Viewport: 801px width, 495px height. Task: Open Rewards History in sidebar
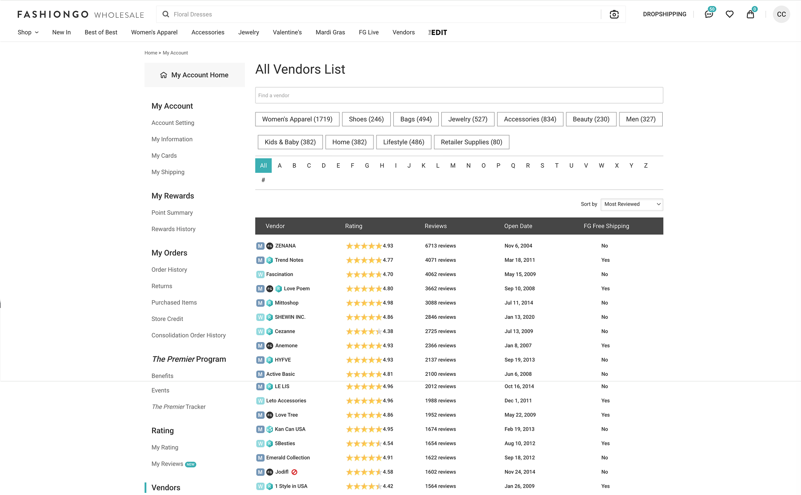(173, 229)
